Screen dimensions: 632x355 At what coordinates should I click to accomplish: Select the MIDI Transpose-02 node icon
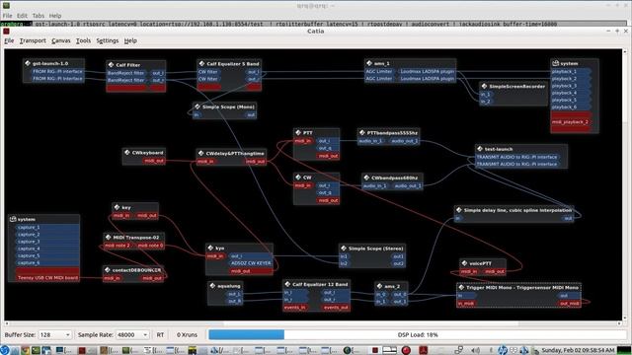[x=108, y=237]
